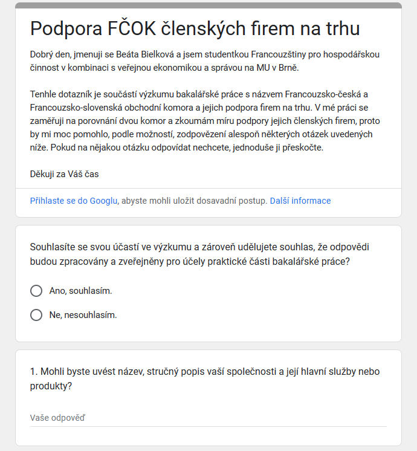Click the greeting paragraph starting "Dobrý den"

click(205, 61)
